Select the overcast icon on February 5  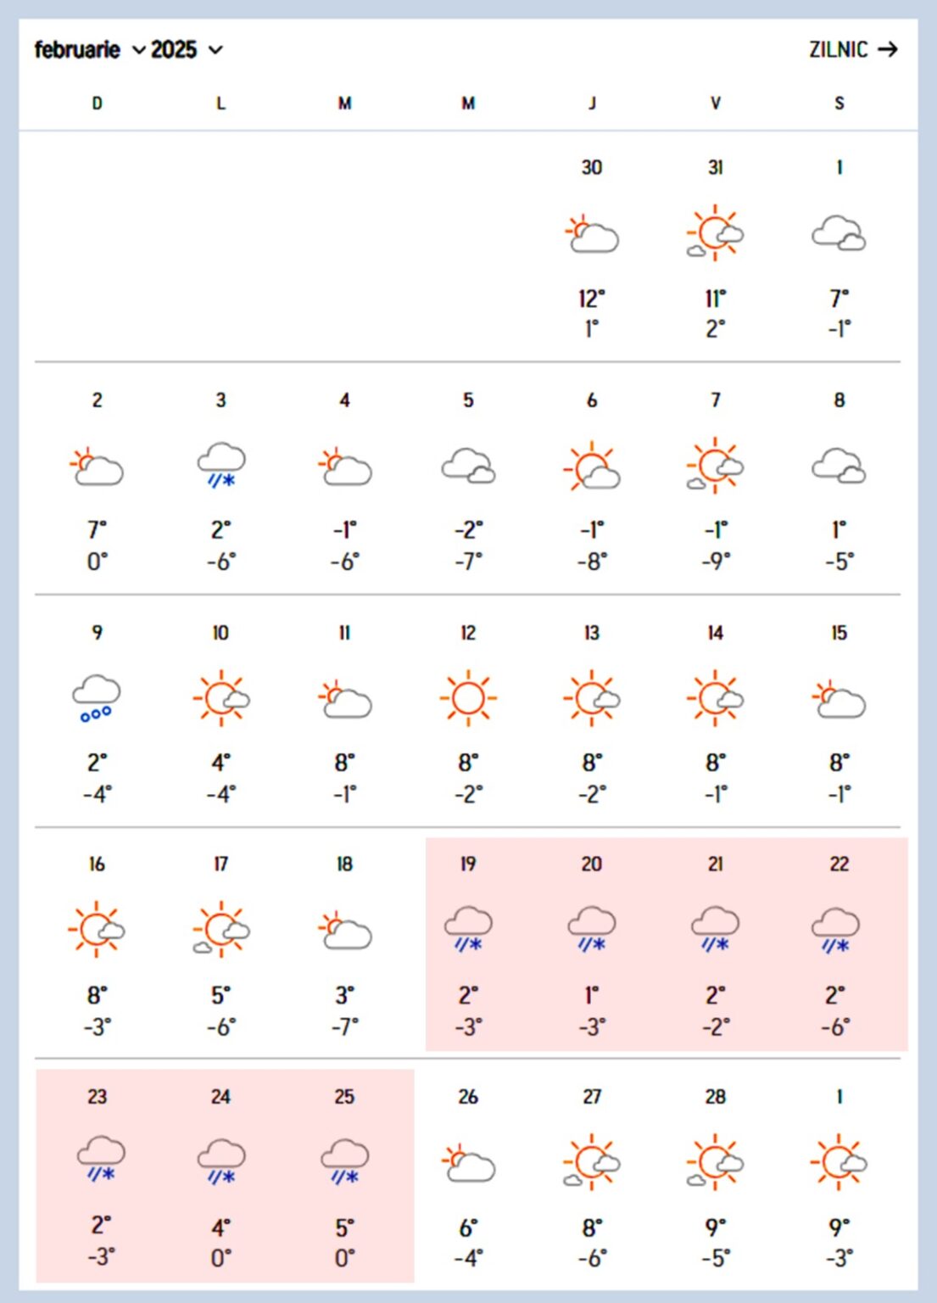tap(467, 465)
